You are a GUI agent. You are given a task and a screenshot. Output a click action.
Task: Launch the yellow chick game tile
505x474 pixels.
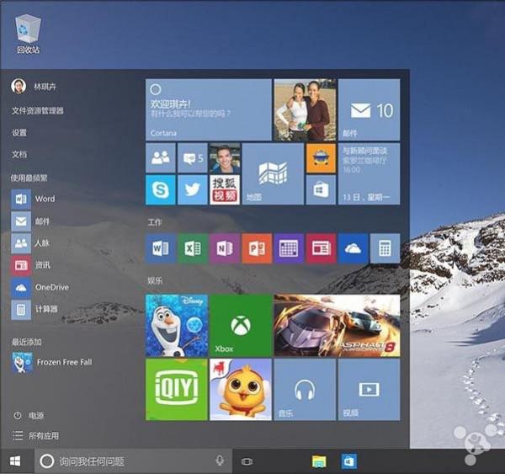241,390
